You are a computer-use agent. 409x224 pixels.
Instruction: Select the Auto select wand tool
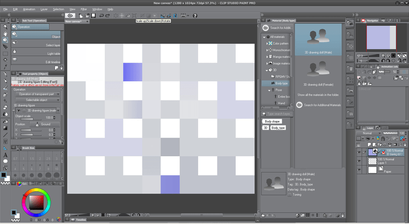(5, 60)
